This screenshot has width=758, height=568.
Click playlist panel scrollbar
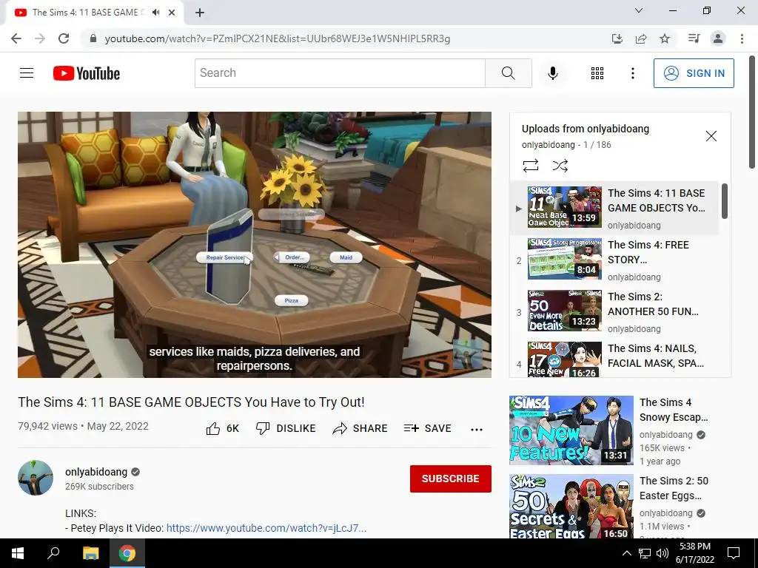pos(724,201)
